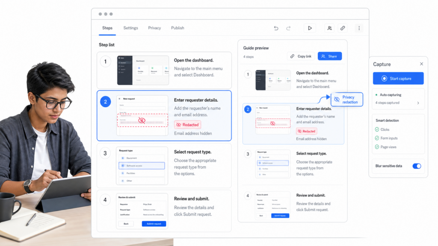Toggle Page views smart detection check
Viewport: 438px width, 246px height.
[377, 147]
